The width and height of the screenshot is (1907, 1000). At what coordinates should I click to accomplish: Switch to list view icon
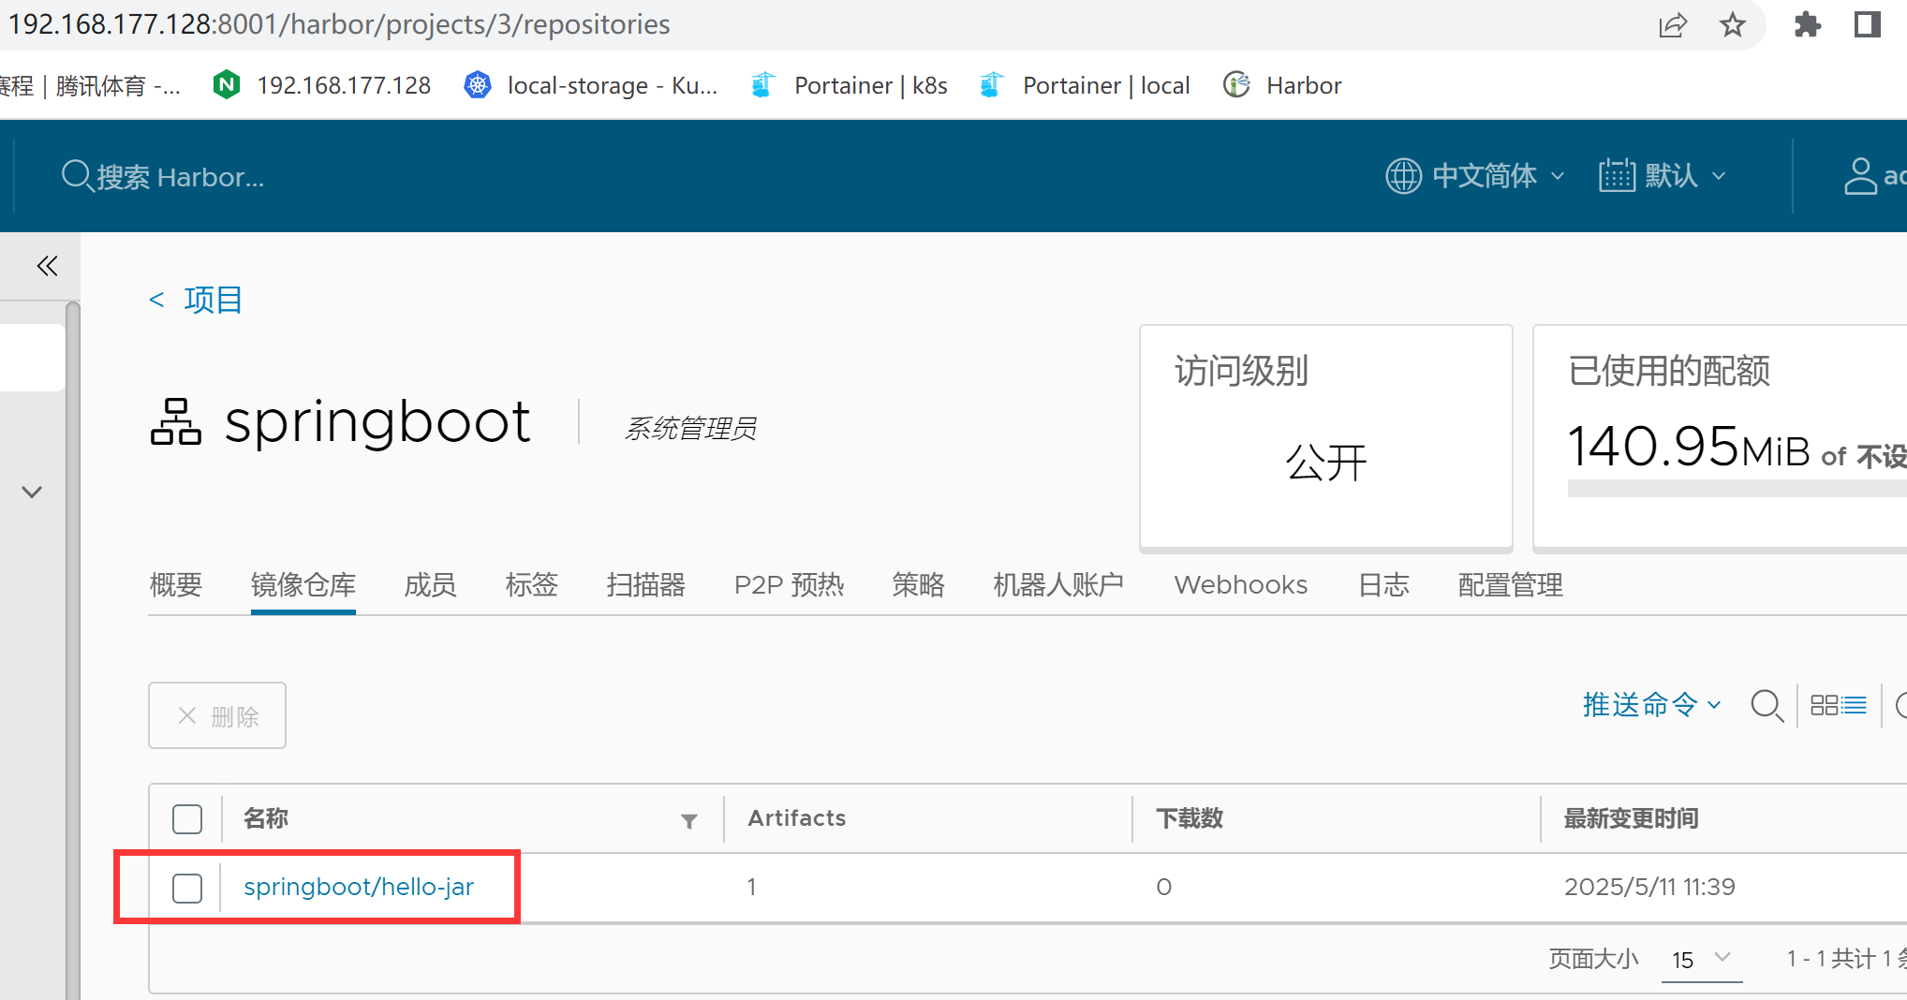coord(1854,705)
